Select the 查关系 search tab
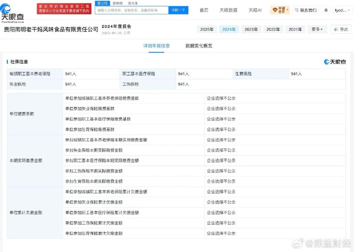The width and height of the screenshot is (354, 252). click(133, 3)
